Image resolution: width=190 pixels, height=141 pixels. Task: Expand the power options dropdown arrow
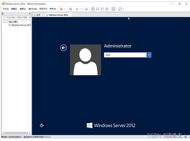65,9
